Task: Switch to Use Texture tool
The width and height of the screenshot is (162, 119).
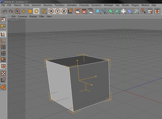Action: tap(3, 73)
